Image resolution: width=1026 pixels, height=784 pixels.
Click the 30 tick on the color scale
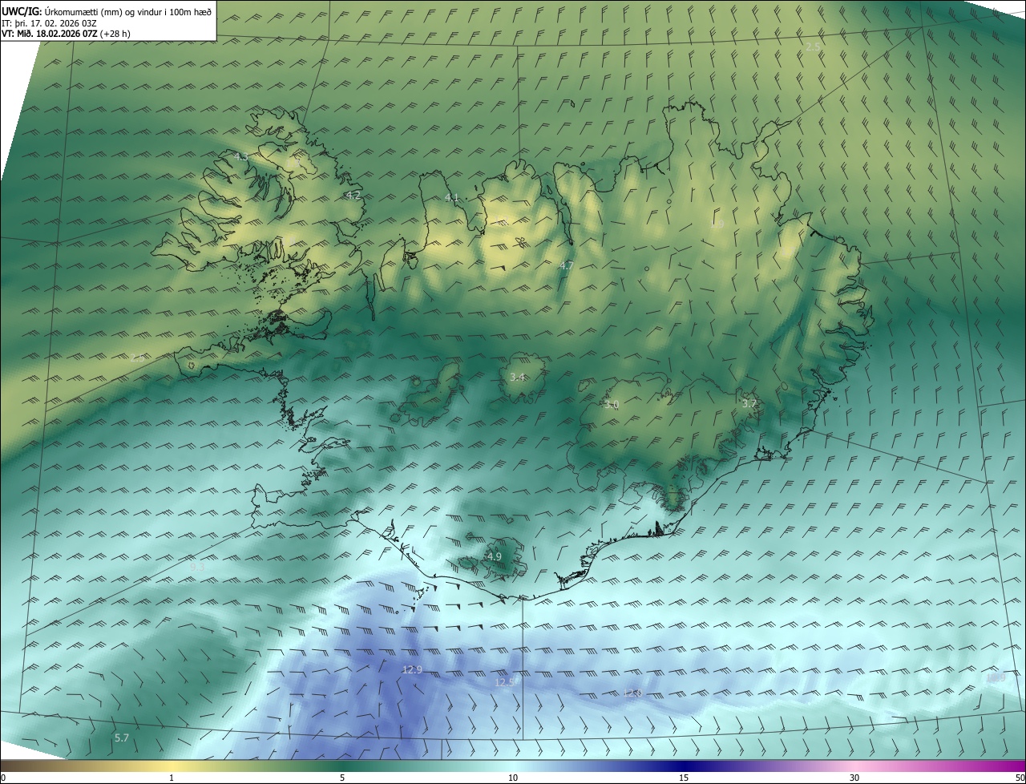point(854,778)
